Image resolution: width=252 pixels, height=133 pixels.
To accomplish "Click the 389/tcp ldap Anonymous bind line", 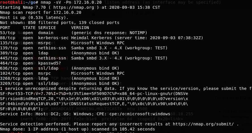I will 60,53.
